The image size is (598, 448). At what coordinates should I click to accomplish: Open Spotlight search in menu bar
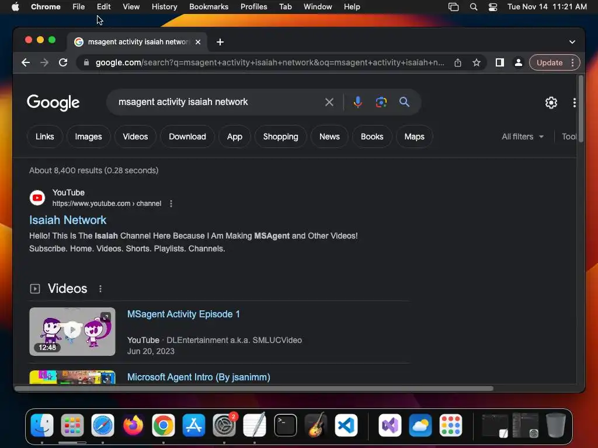point(473,7)
